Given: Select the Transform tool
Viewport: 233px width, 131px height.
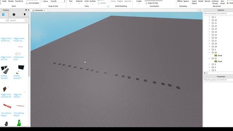Looking at the screenshot, I should pos(19,1).
